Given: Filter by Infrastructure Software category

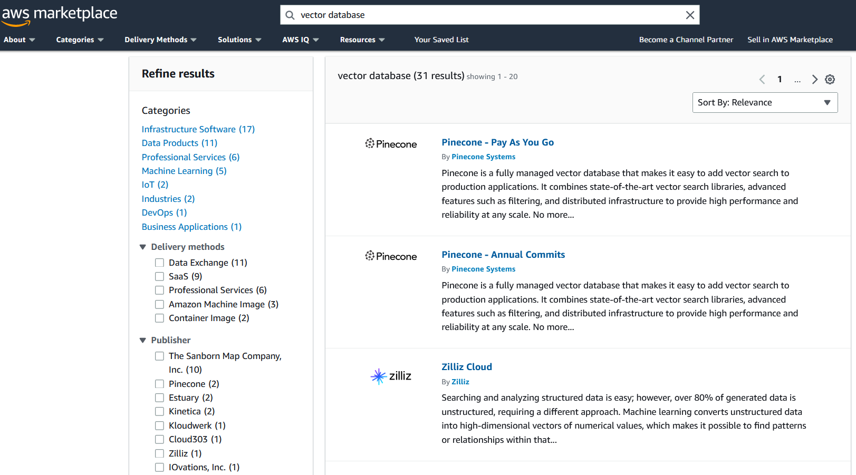Looking at the screenshot, I should (x=198, y=129).
